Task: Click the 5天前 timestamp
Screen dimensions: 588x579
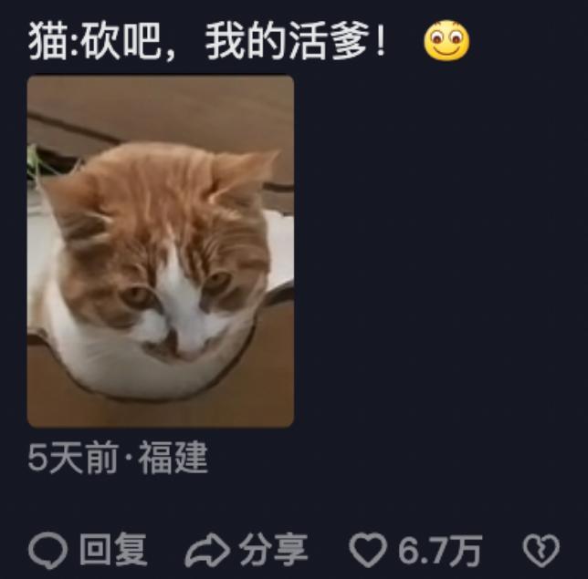Action: [73, 458]
